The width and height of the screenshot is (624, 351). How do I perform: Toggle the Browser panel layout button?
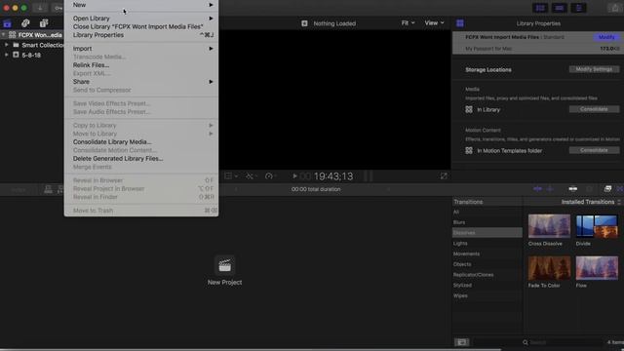point(540,8)
